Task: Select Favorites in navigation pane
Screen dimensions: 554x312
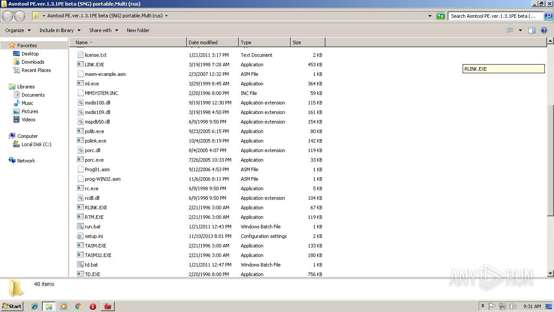Action: coord(27,45)
